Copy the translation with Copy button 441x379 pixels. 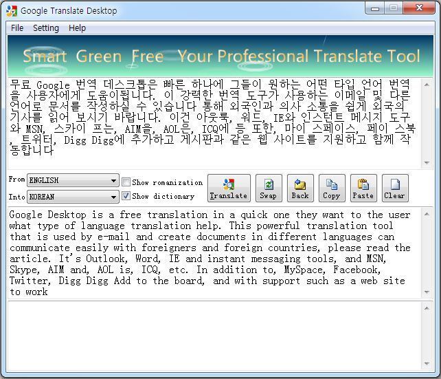tap(332, 188)
